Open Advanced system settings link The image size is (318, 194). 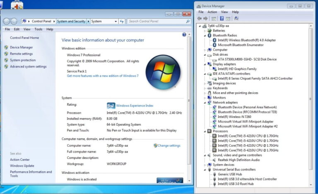[x=28, y=66]
